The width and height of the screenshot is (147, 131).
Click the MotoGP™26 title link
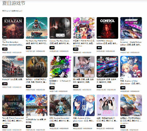[12, 79]
